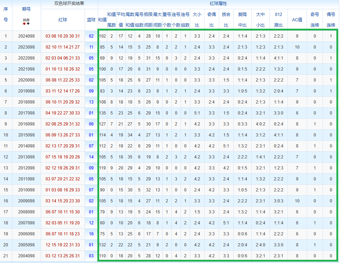Viewport: 341px width, 263px height.
Task: Select issue number 2023098
Action: 26,47
